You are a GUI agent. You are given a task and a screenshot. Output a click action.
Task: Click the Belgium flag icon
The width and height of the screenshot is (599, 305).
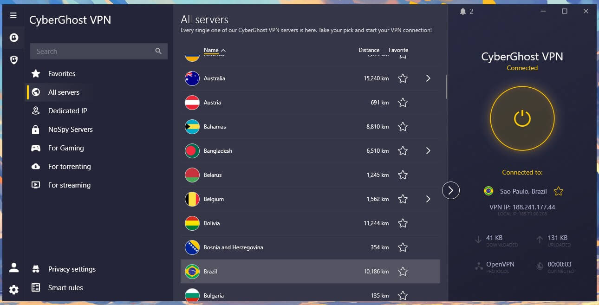192,199
